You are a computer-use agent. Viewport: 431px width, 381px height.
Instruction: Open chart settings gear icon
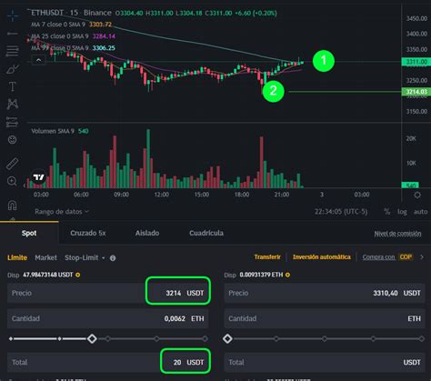click(x=417, y=195)
